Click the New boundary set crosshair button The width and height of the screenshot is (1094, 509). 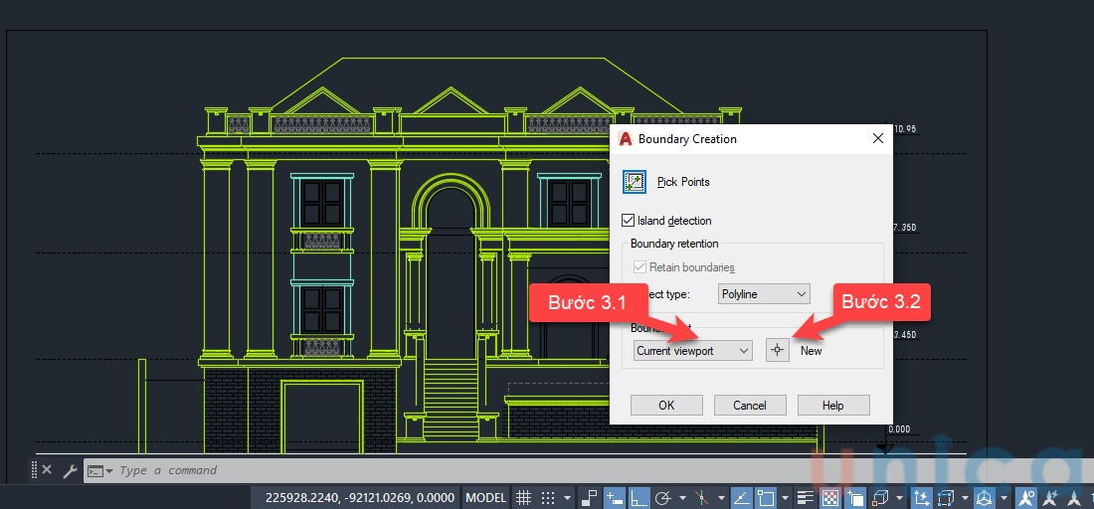tap(778, 350)
